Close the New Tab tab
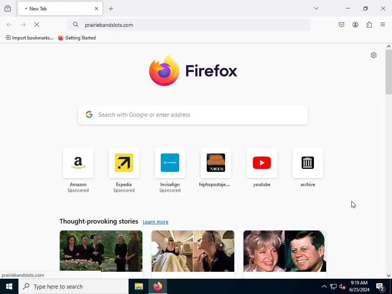Screen dimensions: 392x294 point(96,8)
